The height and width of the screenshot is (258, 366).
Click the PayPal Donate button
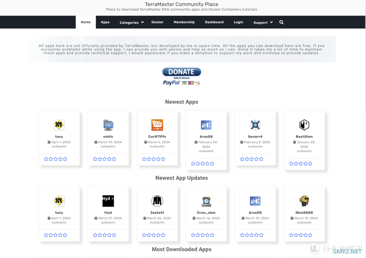click(182, 76)
